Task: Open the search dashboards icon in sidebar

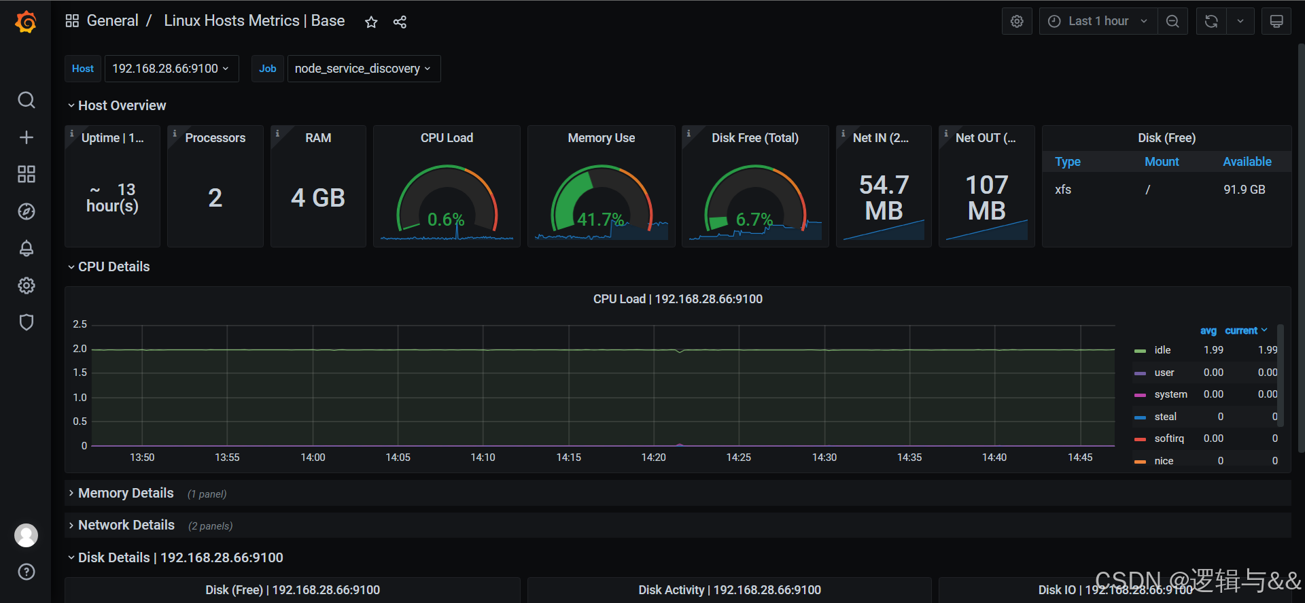Action: (26, 100)
